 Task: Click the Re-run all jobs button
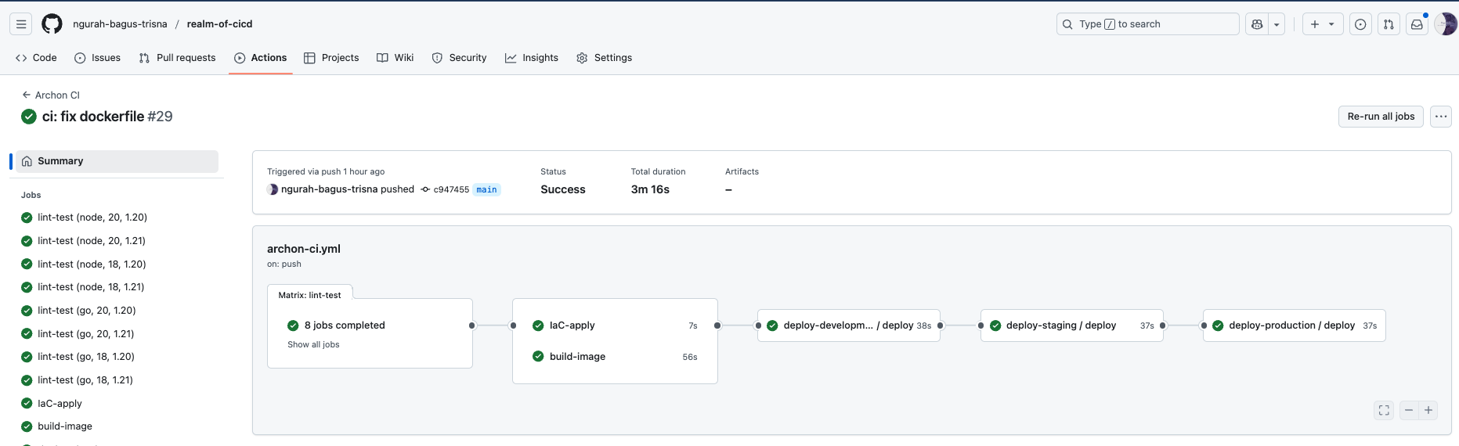(x=1380, y=117)
